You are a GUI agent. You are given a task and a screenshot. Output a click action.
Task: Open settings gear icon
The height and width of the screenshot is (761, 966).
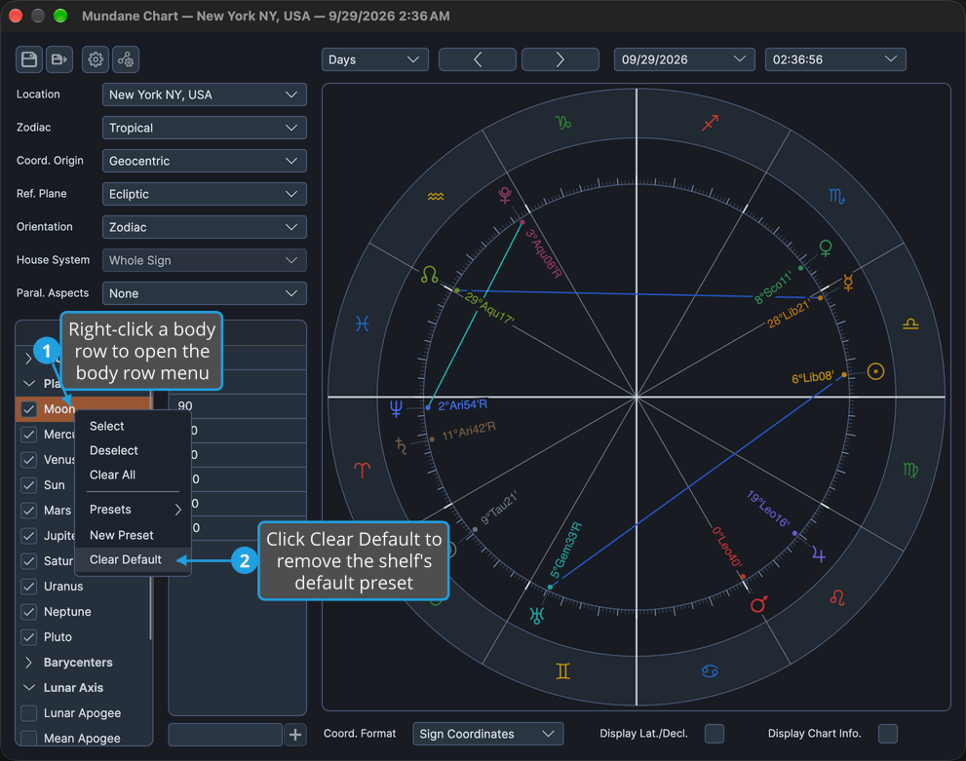click(x=96, y=59)
